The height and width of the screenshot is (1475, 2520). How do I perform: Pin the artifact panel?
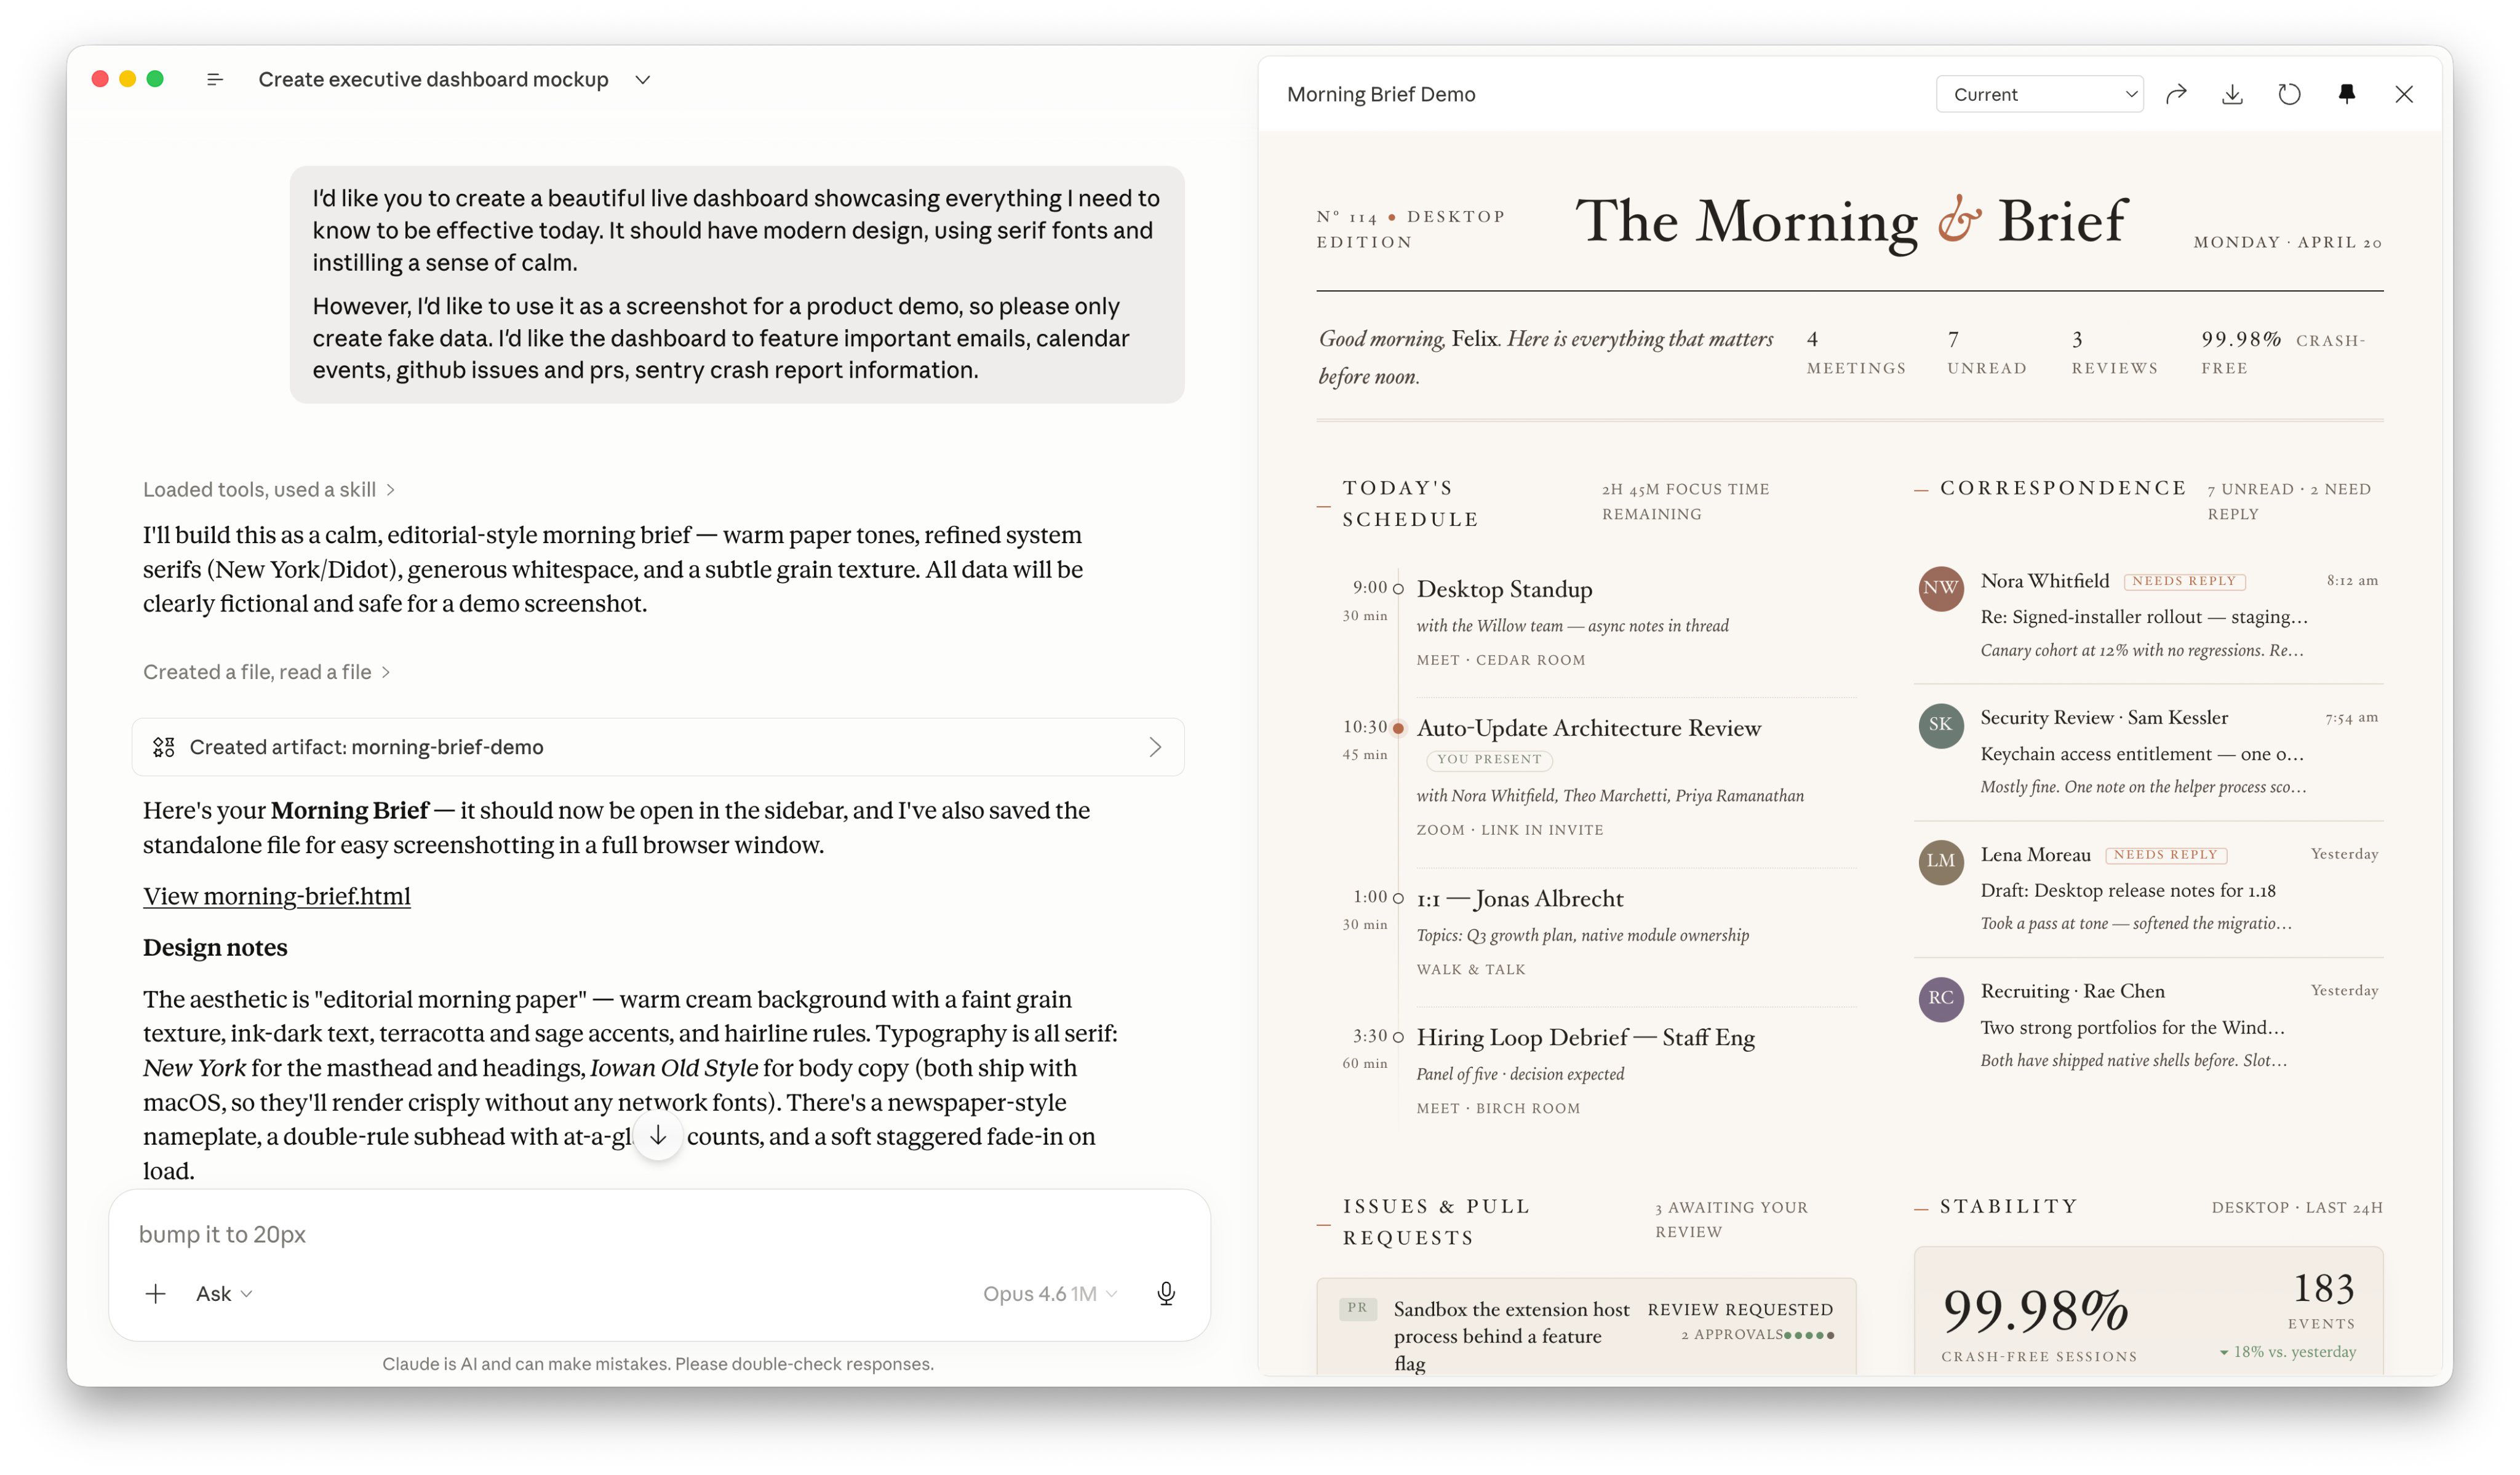(x=2346, y=94)
